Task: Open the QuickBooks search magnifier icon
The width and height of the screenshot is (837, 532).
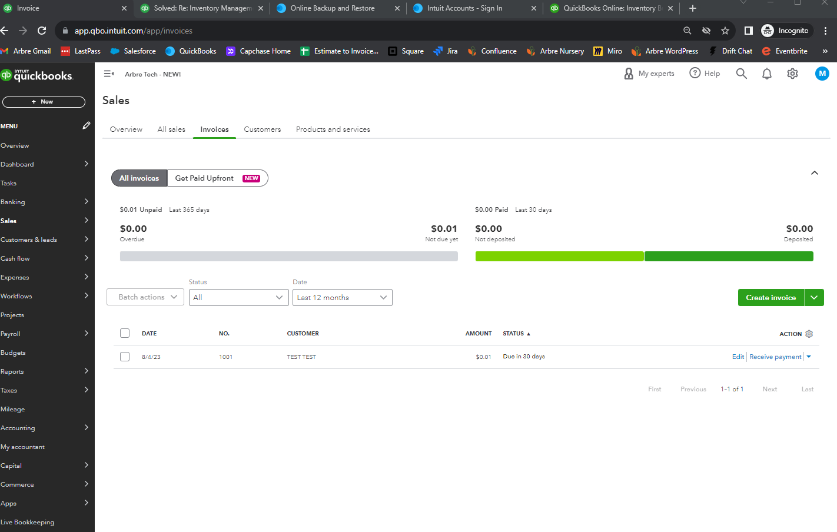Action: pyautogui.click(x=741, y=73)
